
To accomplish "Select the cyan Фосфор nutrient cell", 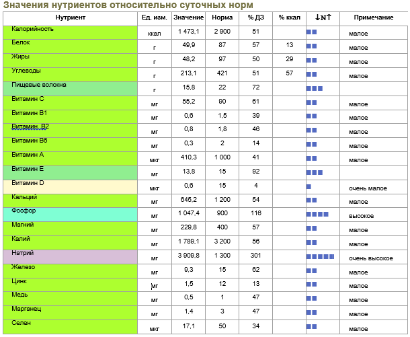I will (69, 214).
